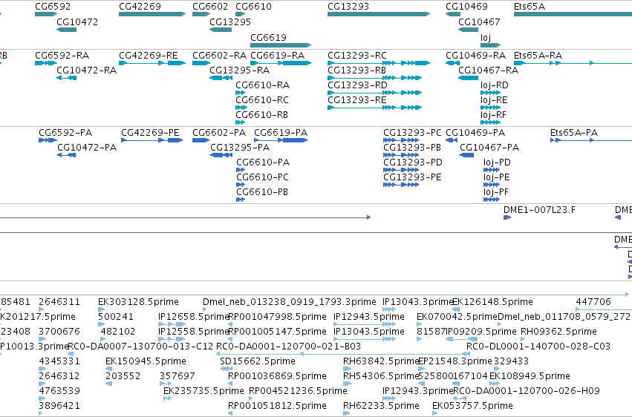Click the CG13293-RE transcript
The image size is (632, 417).
[374, 108]
